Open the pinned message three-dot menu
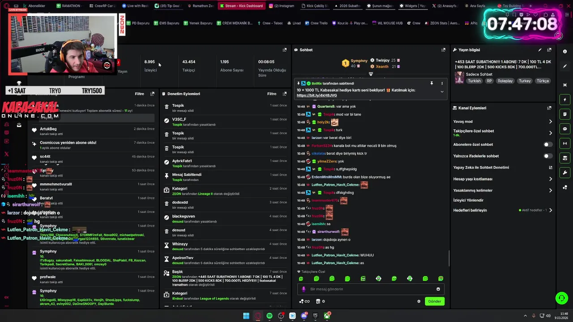573x322 pixels. click(442, 83)
